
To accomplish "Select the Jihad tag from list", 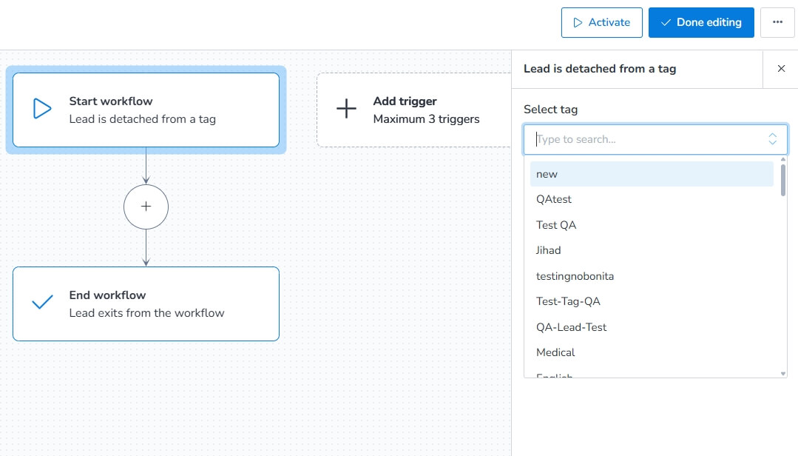I will (652, 250).
